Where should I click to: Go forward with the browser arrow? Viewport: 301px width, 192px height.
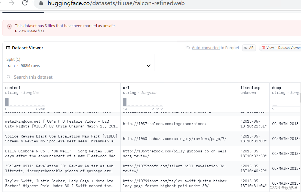coord(12,3)
